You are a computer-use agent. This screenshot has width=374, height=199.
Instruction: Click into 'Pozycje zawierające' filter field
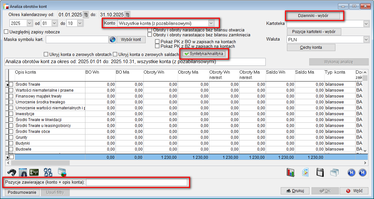[x=136, y=182]
